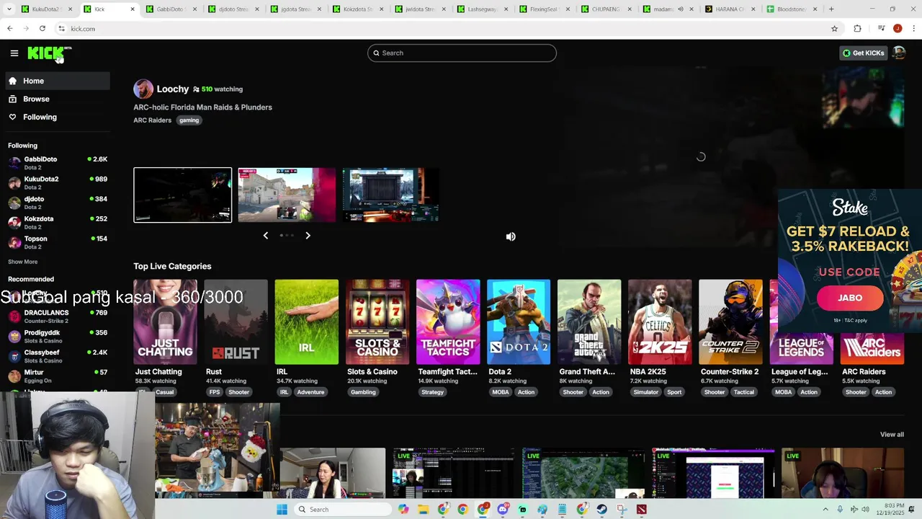Open Windows Start menu
This screenshot has height=519, width=922.
[x=282, y=510]
